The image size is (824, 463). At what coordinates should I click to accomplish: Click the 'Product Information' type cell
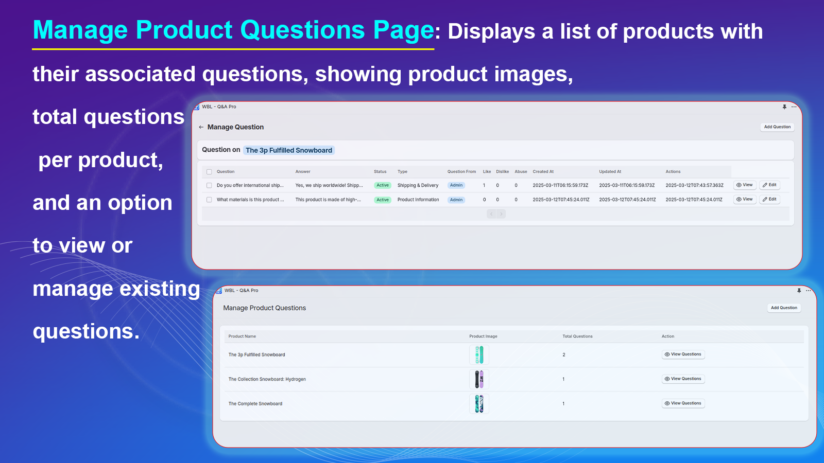pyautogui.click(x=418, y=200)
